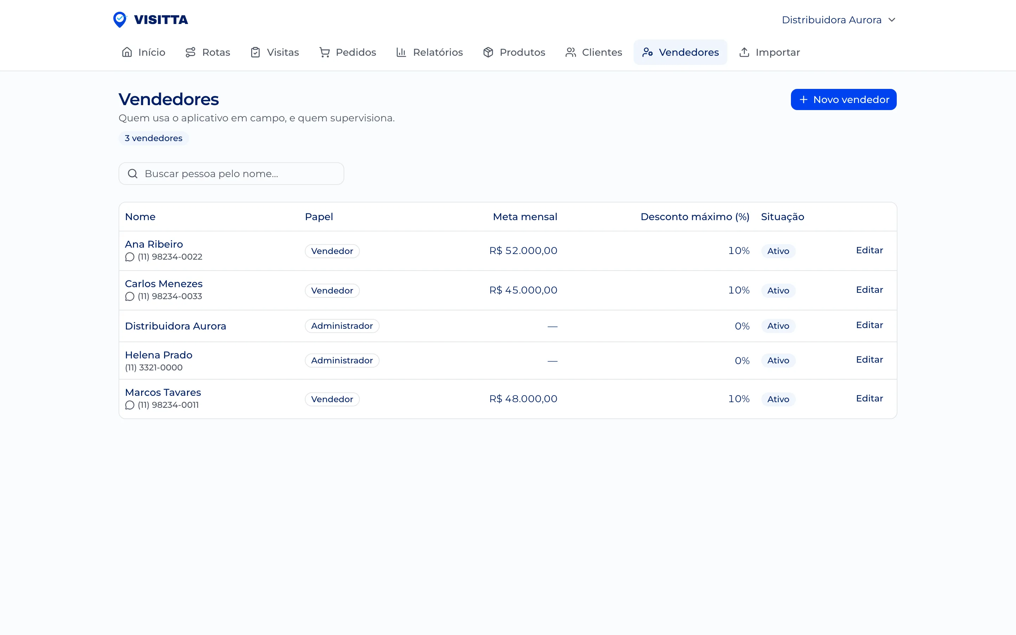Click the Desconto máximo (%) column header
This screenshot has width=1016, height=635.
coord(695,217)
